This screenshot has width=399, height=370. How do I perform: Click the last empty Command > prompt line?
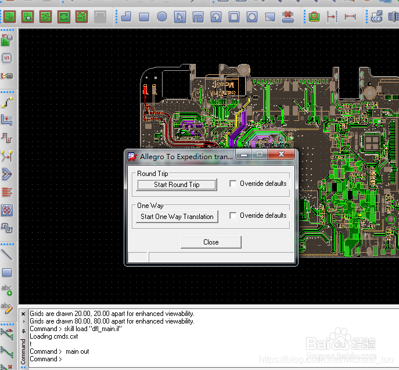[46, 359]
